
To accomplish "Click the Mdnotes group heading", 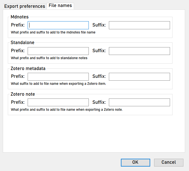I will pos(20,17).
